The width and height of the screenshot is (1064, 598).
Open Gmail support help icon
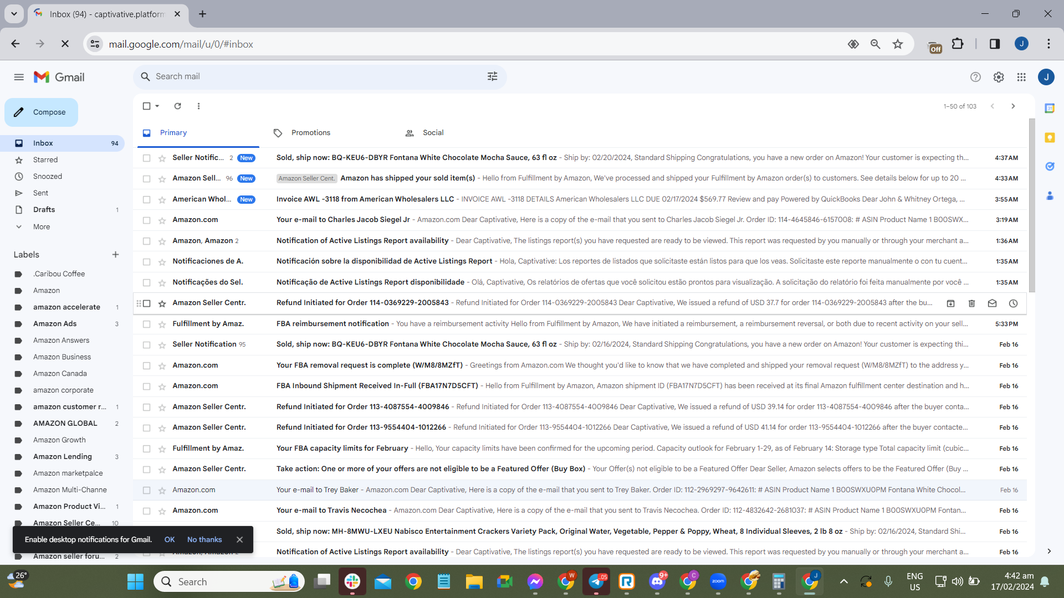pyautogui.click(x=975, y=77)
